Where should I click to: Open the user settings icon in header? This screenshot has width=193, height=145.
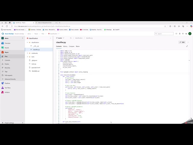(186, 34)
